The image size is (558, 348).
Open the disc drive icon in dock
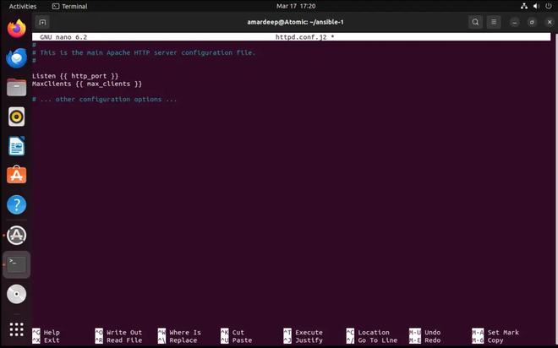[x=16, y=294]
